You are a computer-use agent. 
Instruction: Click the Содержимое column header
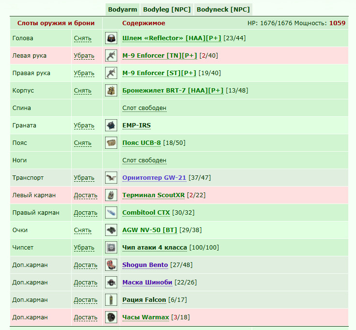pos(143,23)
